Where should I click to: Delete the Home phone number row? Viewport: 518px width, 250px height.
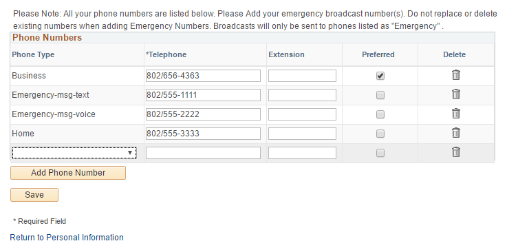(455, 133)
